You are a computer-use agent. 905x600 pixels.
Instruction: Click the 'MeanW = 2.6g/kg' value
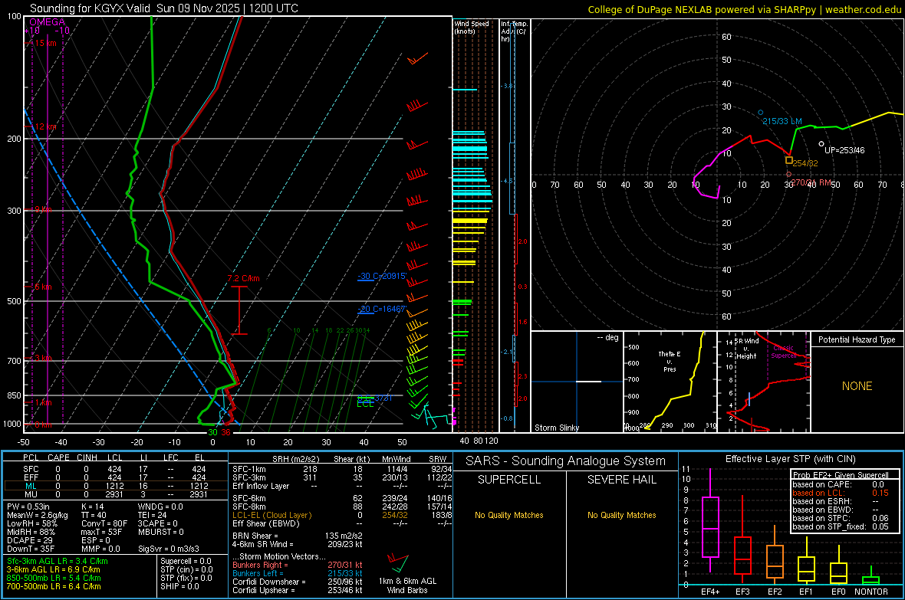tap(37, 515)
